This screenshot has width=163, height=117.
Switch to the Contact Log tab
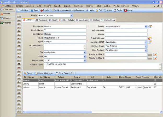point(108,20)
